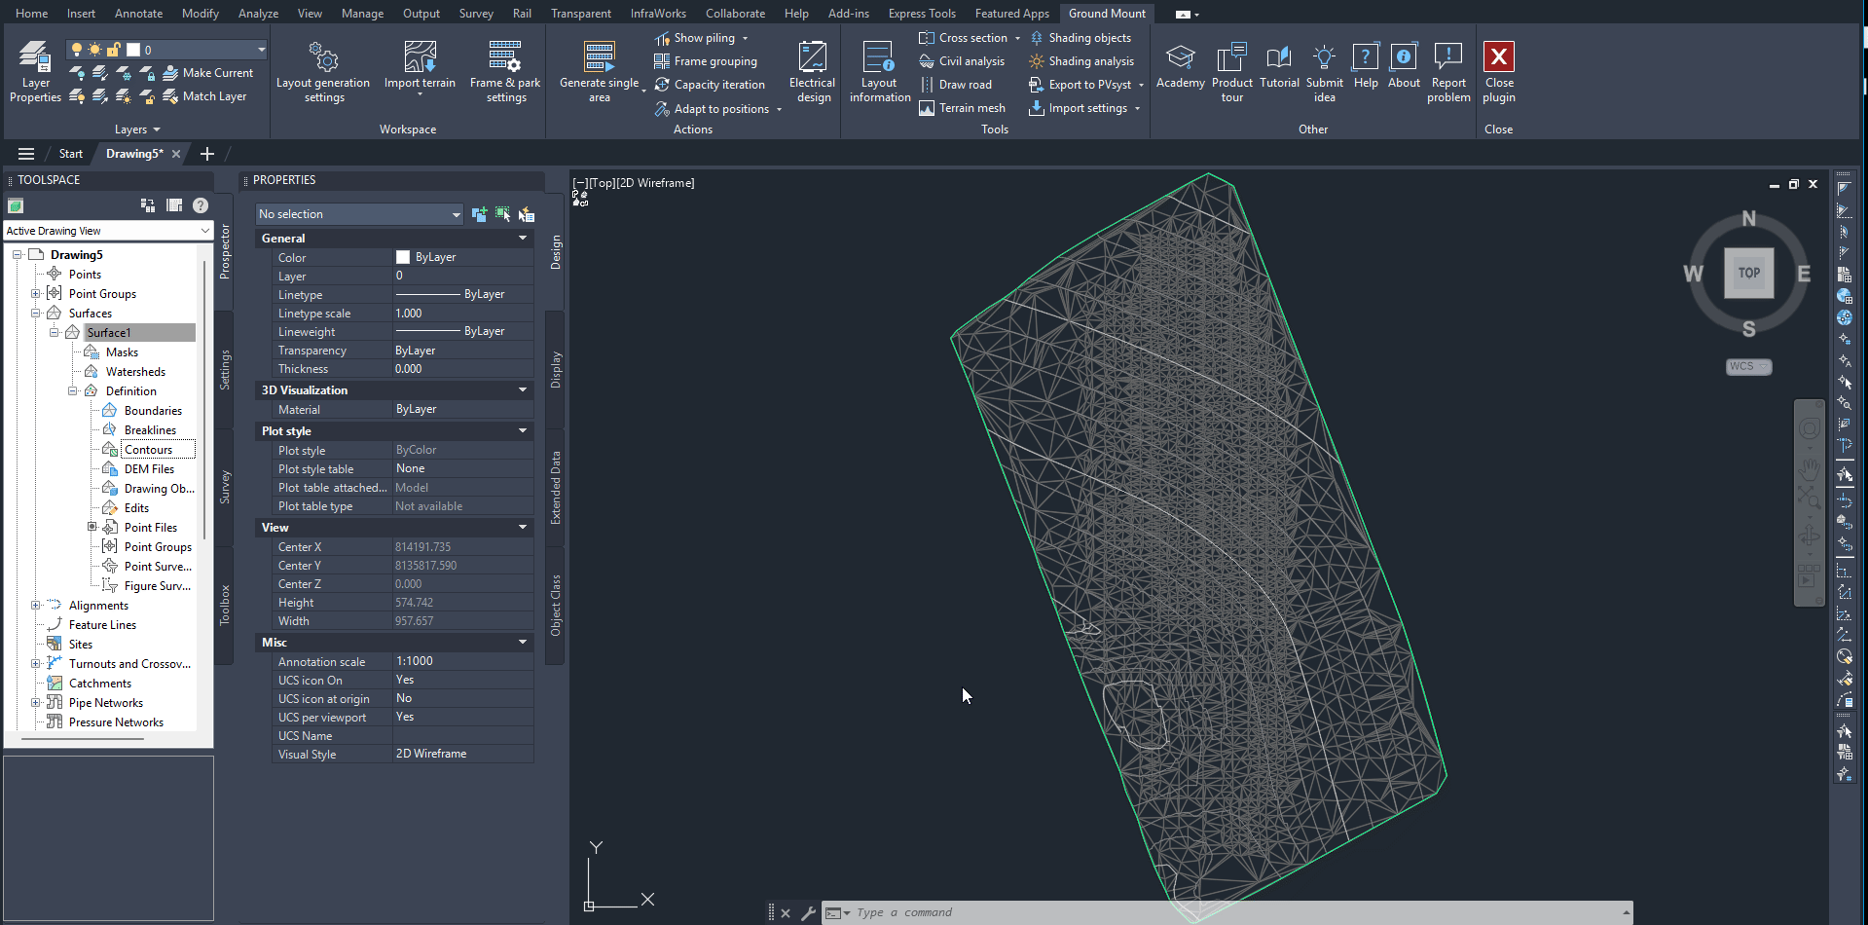Viewport: 1868px width, 925px height.
Task: Click Terrain mesh tool
Action: (962, 108)
